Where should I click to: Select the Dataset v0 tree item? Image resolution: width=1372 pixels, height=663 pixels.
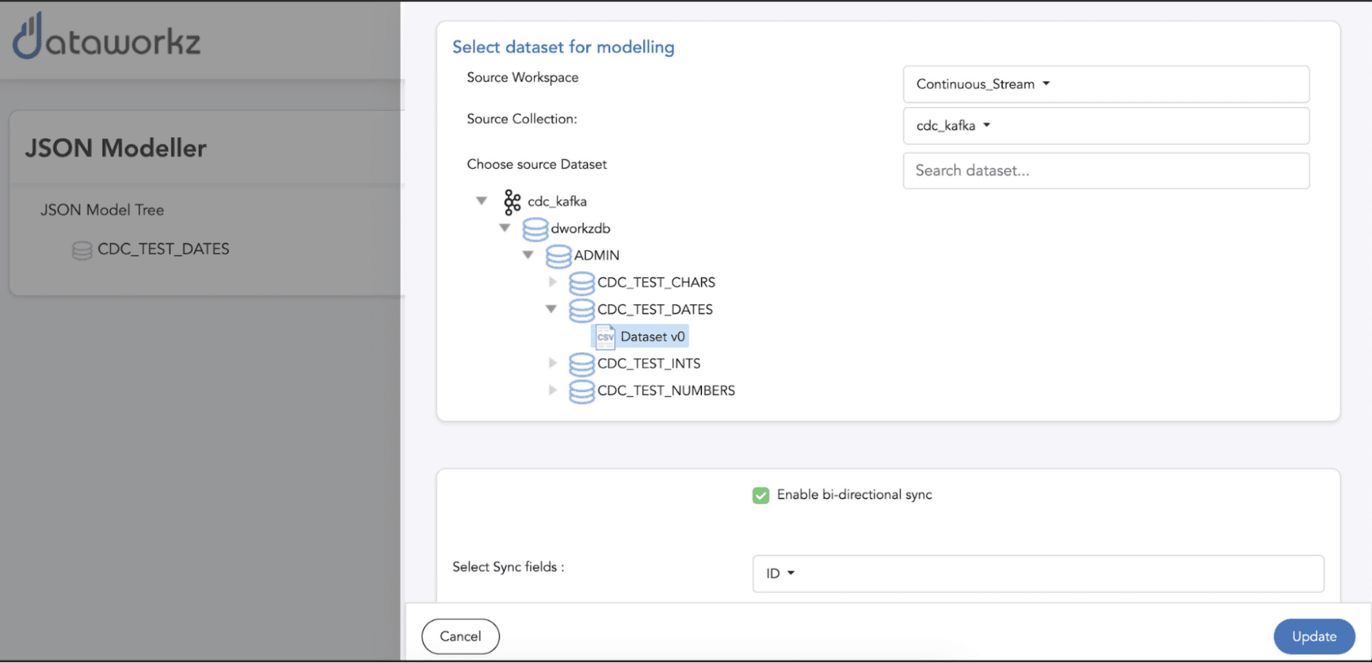(x=652, y=337)
